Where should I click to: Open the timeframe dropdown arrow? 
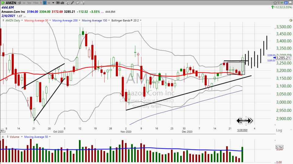click(53, 3)
